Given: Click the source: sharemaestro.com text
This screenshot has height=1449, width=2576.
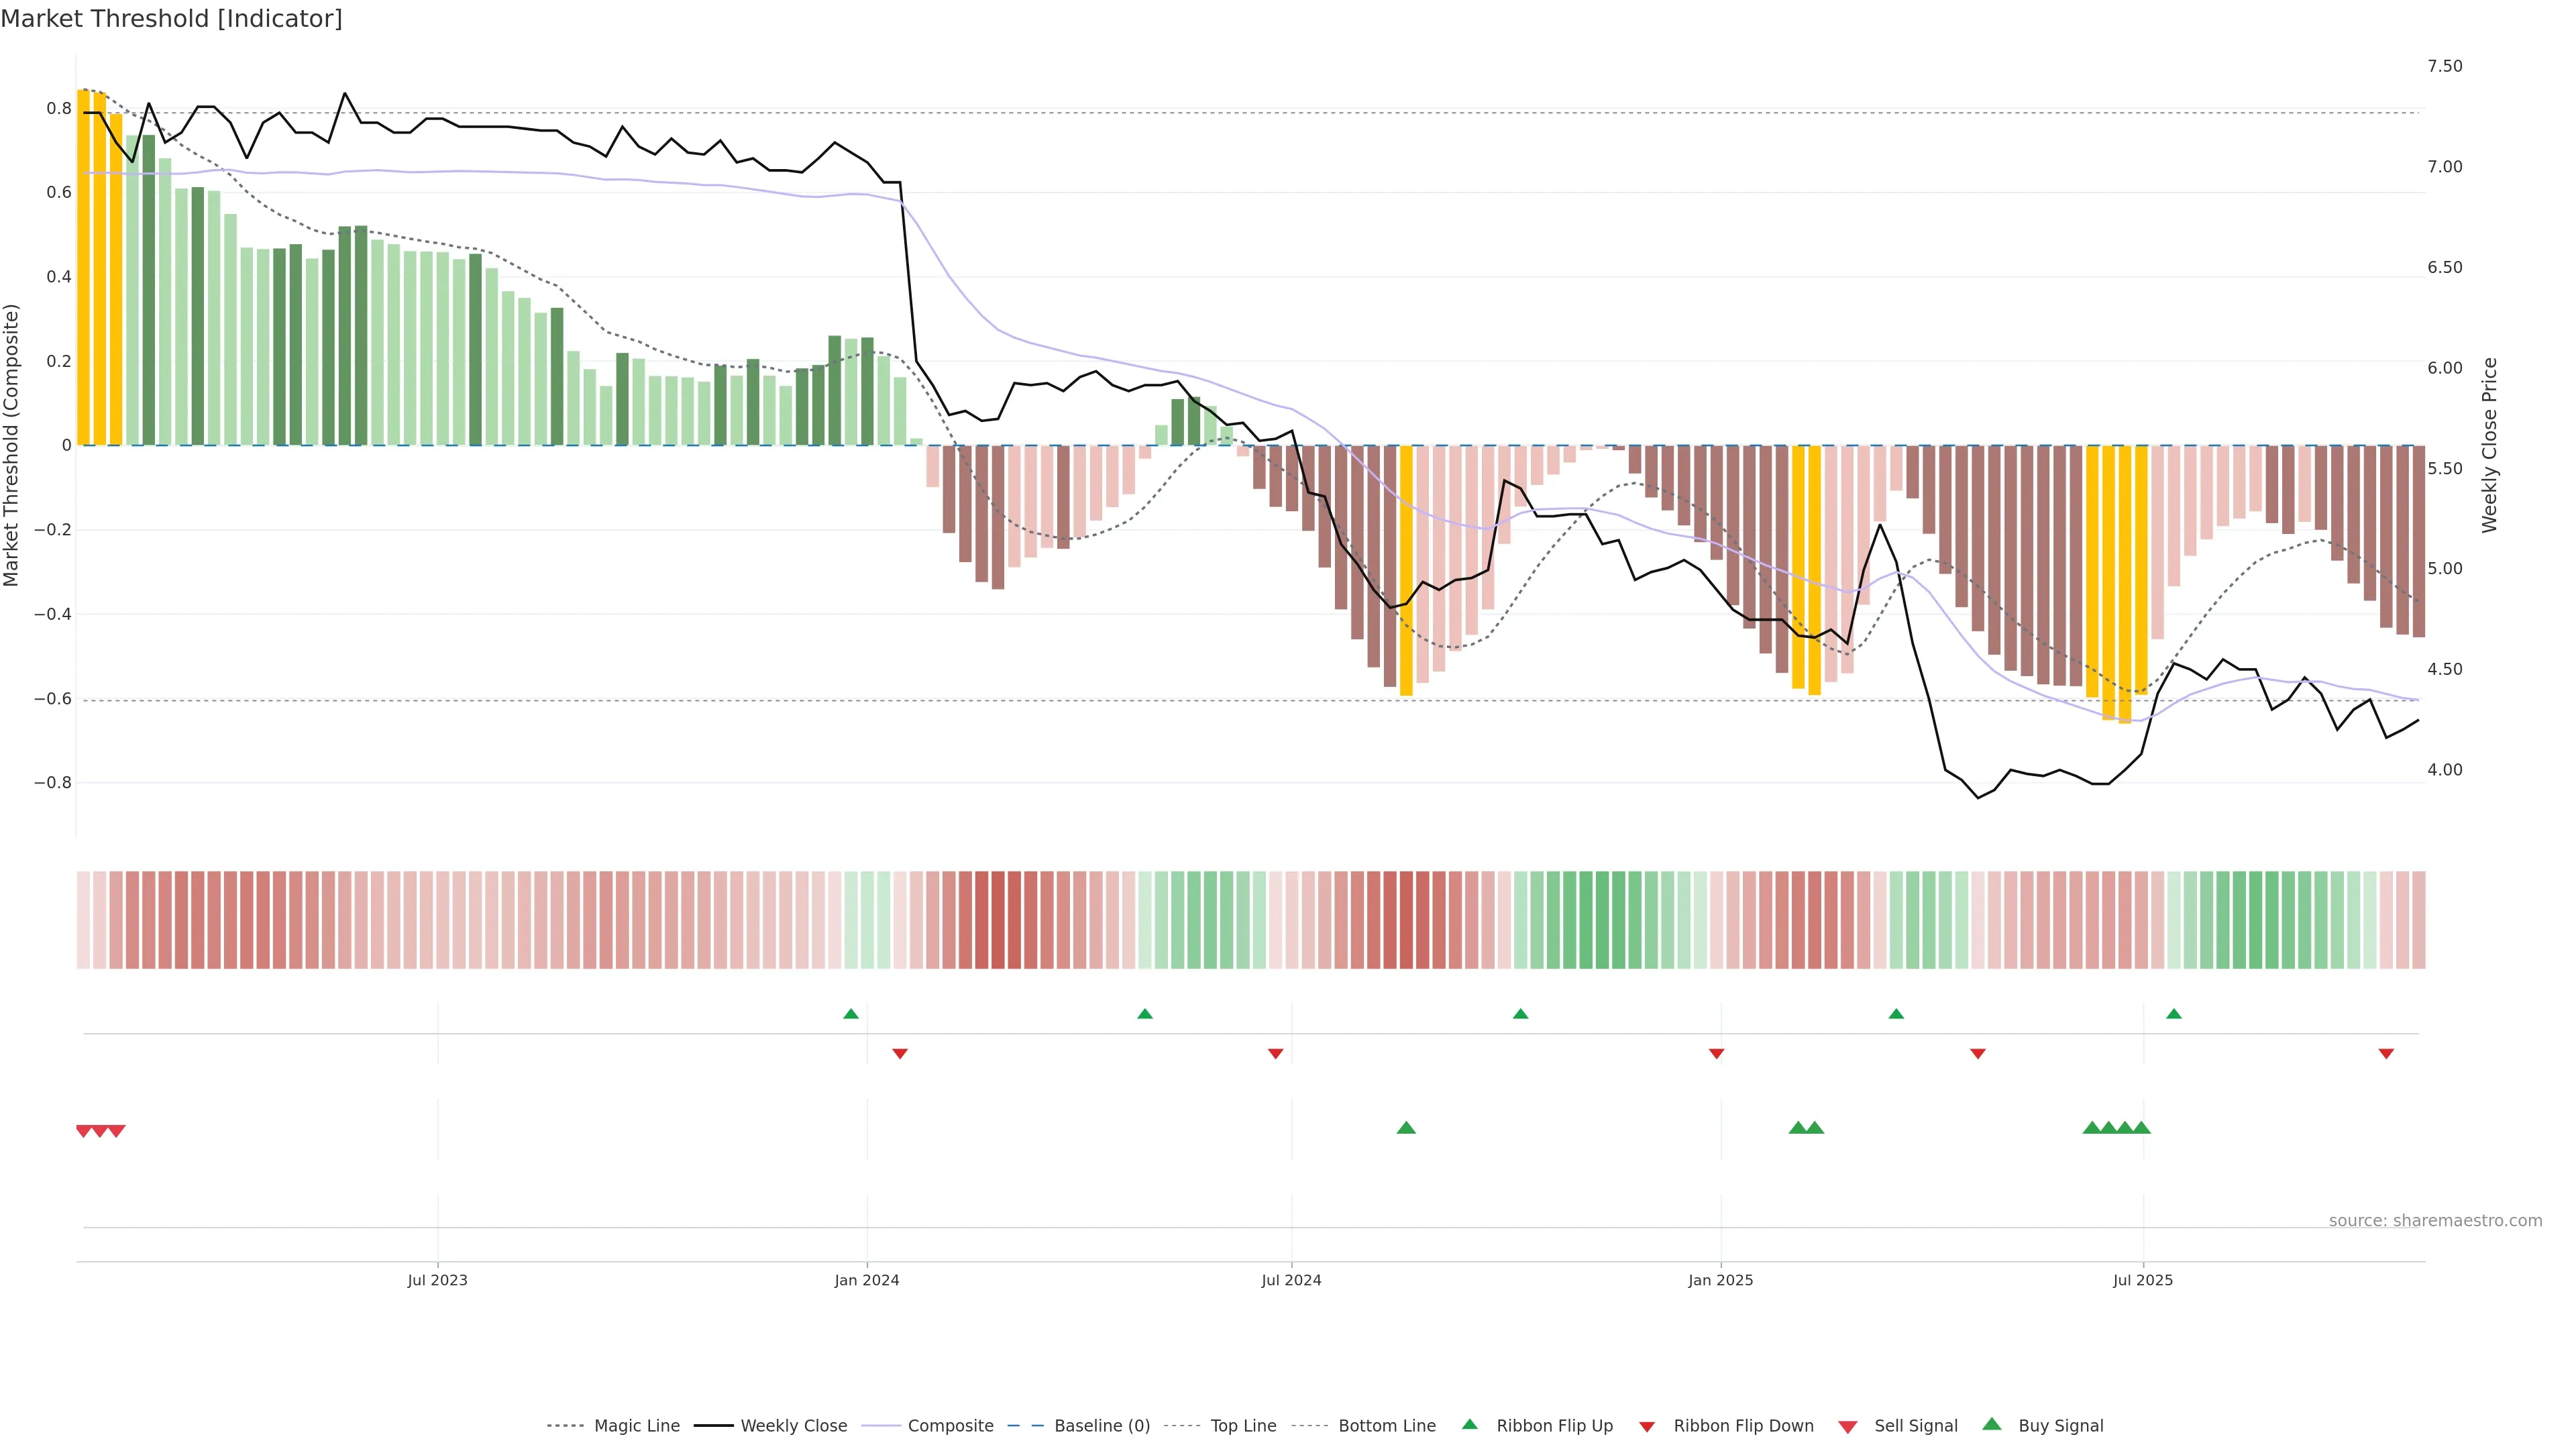Looking at the screenshot, I should click(2435, 1221).
